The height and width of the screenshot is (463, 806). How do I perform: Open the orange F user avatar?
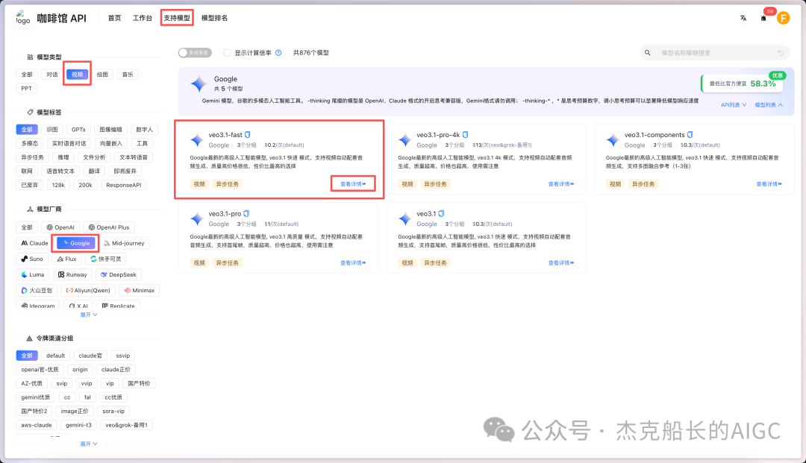click(x=784, y=19)
